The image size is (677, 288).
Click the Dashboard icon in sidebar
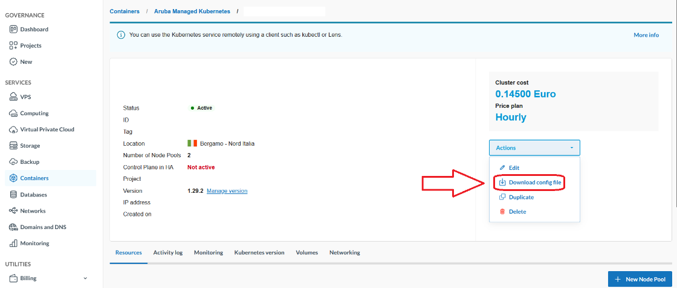(x=13, y=30)
